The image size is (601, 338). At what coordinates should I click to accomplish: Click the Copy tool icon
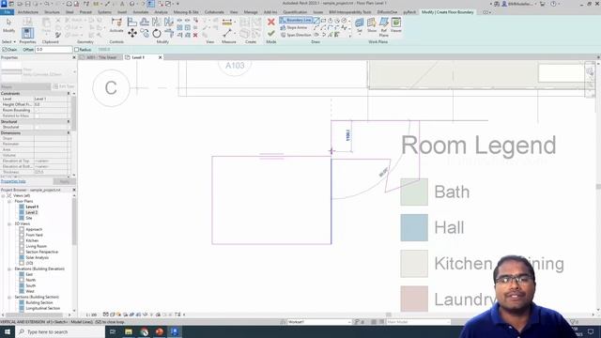(145, 34)
